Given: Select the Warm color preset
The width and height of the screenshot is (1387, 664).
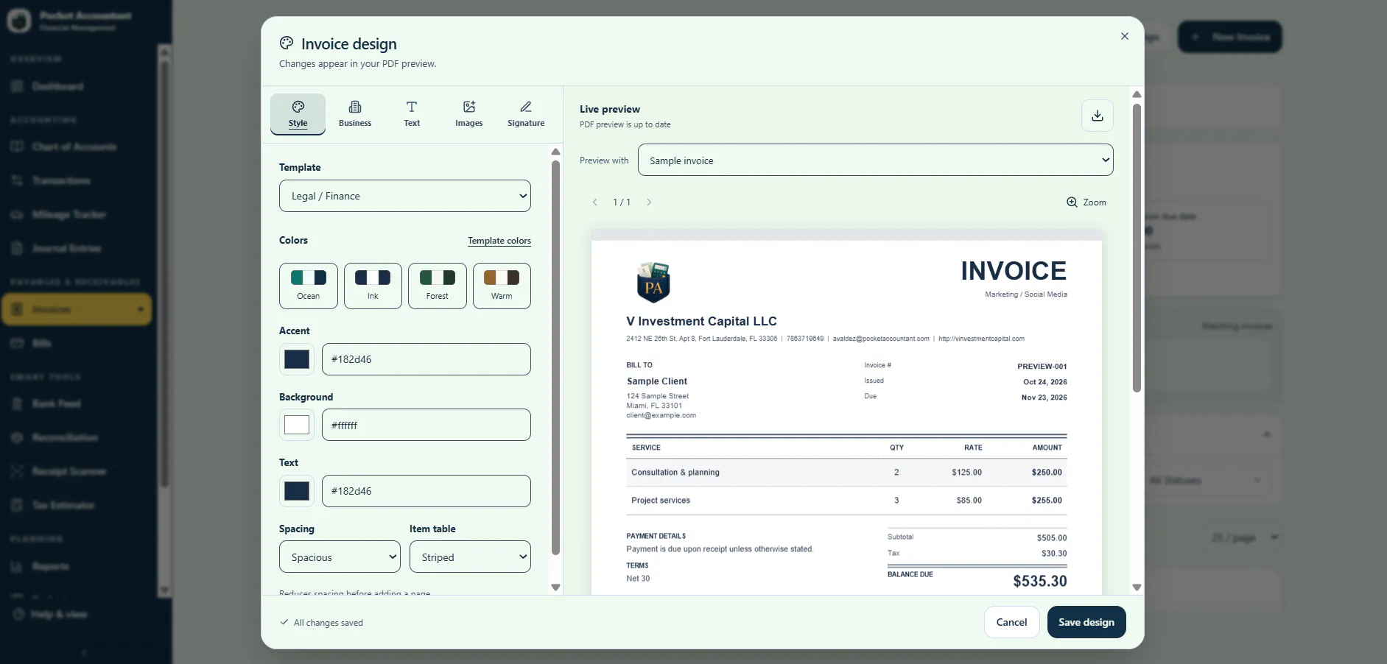Looking at the screenshot, I should (x=502, y=286).
